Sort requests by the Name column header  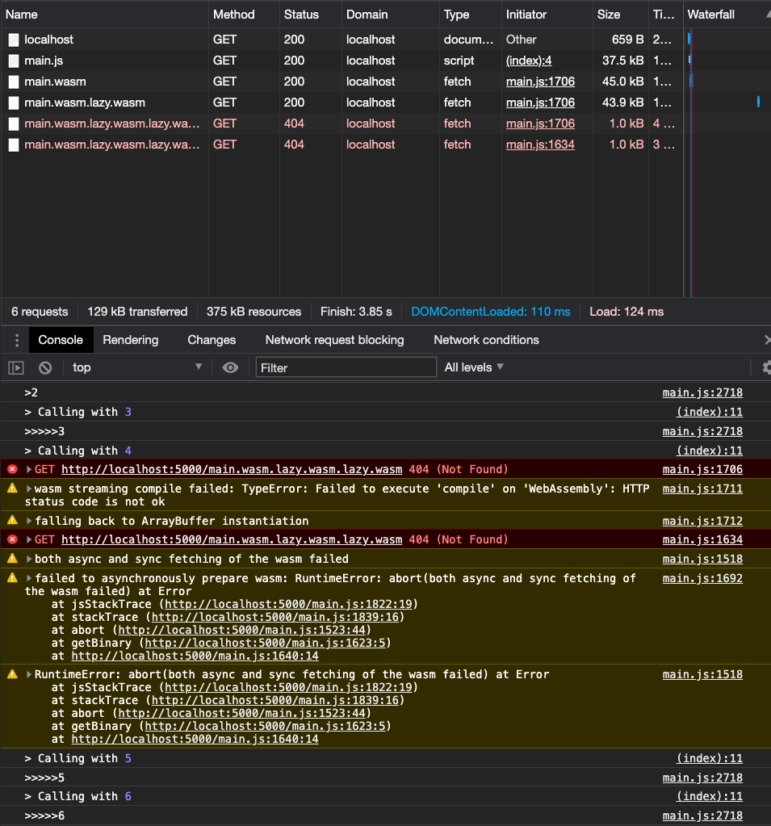(105, 15)
